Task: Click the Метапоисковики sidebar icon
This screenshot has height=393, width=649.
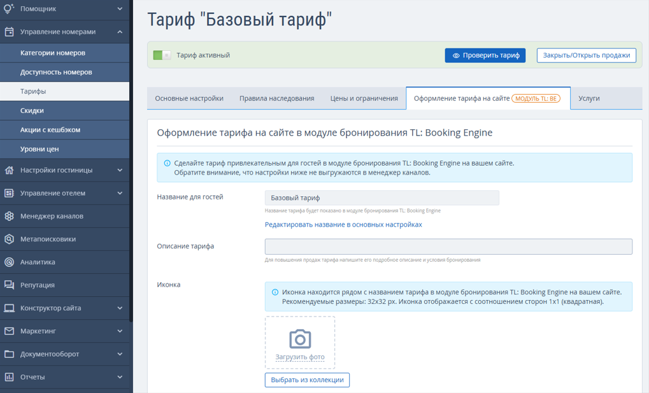Action: point(9,239)
